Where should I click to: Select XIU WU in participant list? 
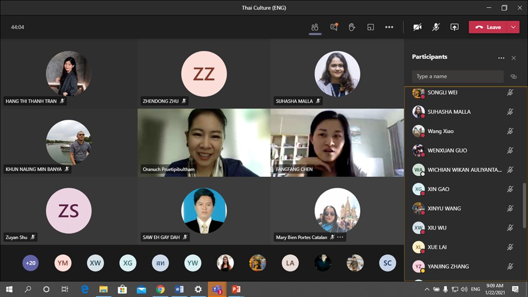point(466,228)
